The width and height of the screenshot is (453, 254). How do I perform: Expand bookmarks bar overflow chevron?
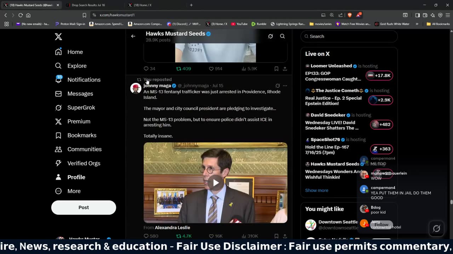[x=417, y=24]
